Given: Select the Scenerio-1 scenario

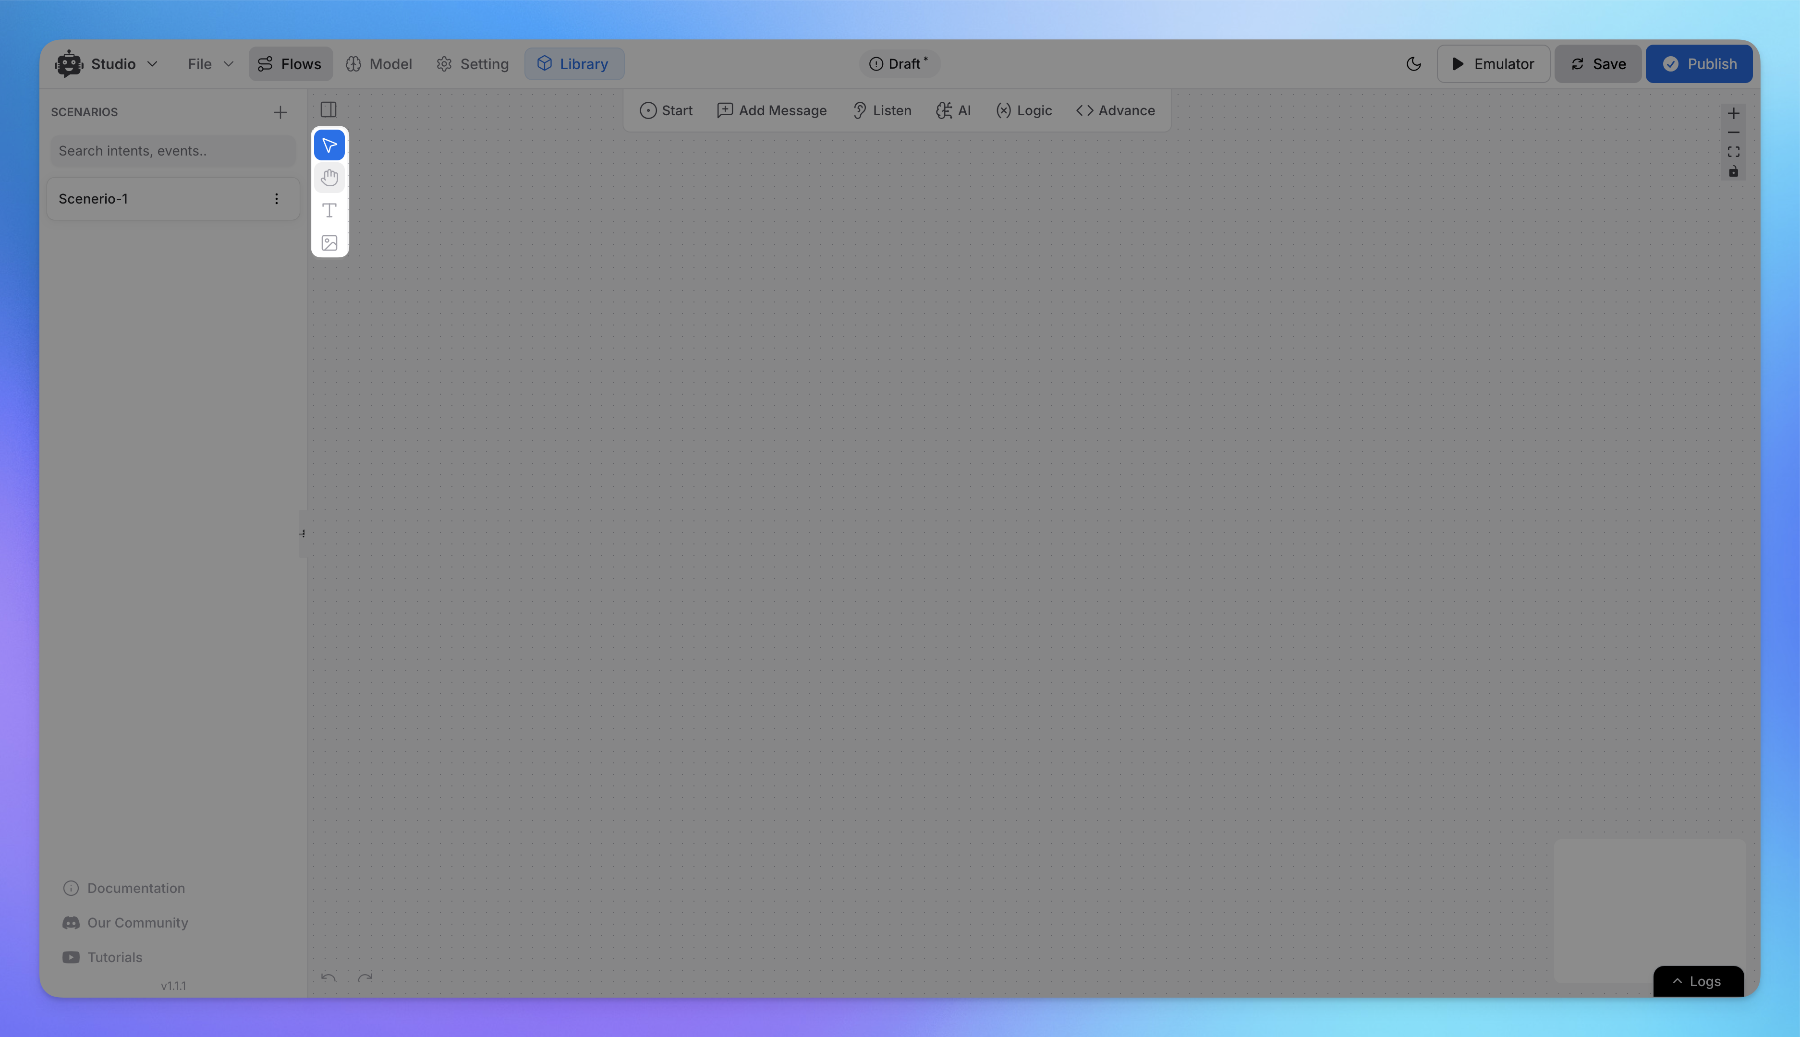Looking at the screenshot, I should (x=173, y=199).
